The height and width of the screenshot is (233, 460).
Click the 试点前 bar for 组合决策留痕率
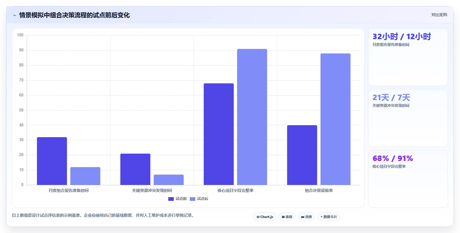click(302, 155)
